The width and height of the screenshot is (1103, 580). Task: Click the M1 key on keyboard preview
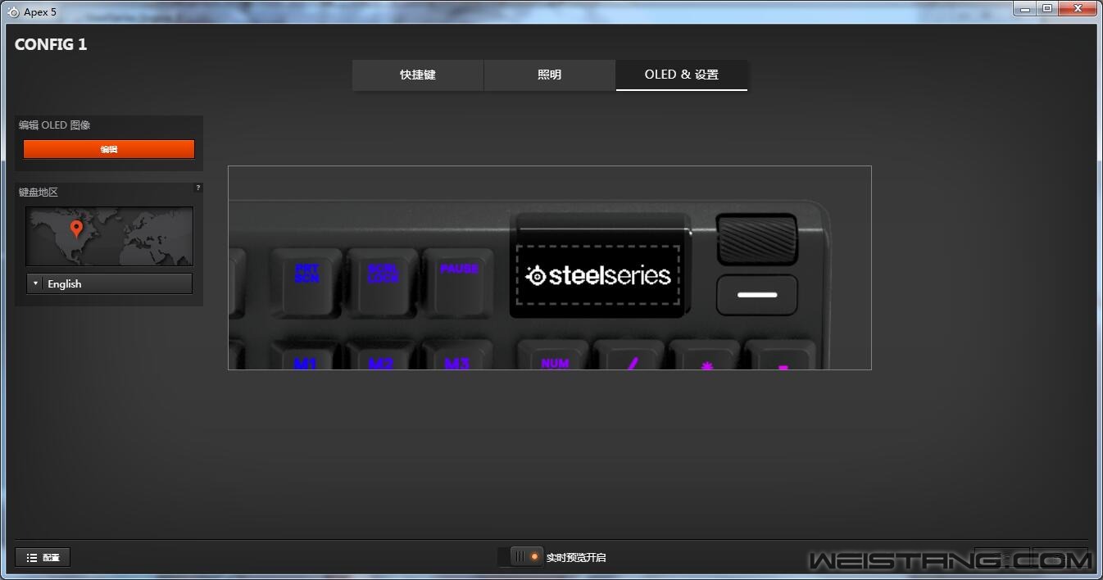click(x=306, y=355)
